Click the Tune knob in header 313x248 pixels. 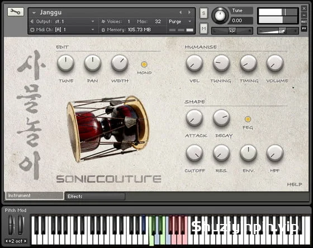[220, 16]
